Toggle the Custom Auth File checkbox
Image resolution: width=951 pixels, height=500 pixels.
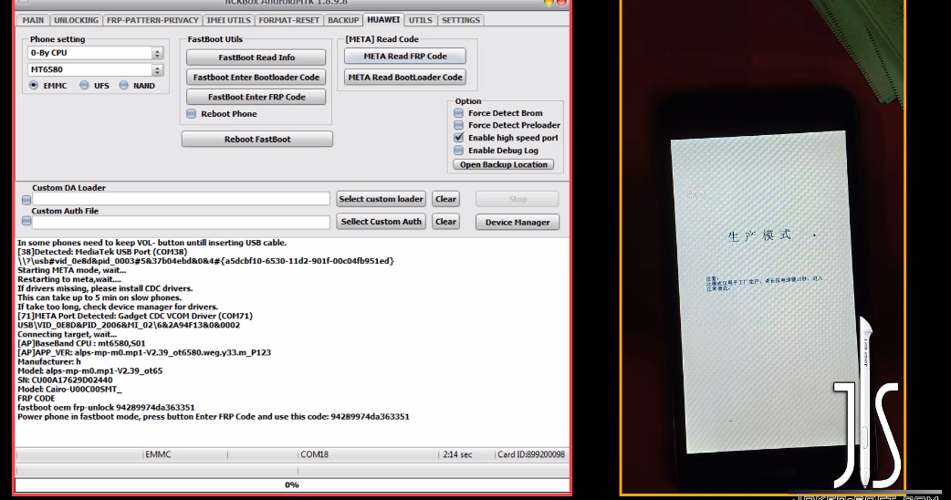(26, 221)
